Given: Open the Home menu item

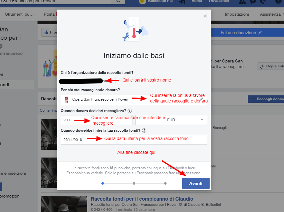Looking at the screenshot, I should [x=197, y=1].
